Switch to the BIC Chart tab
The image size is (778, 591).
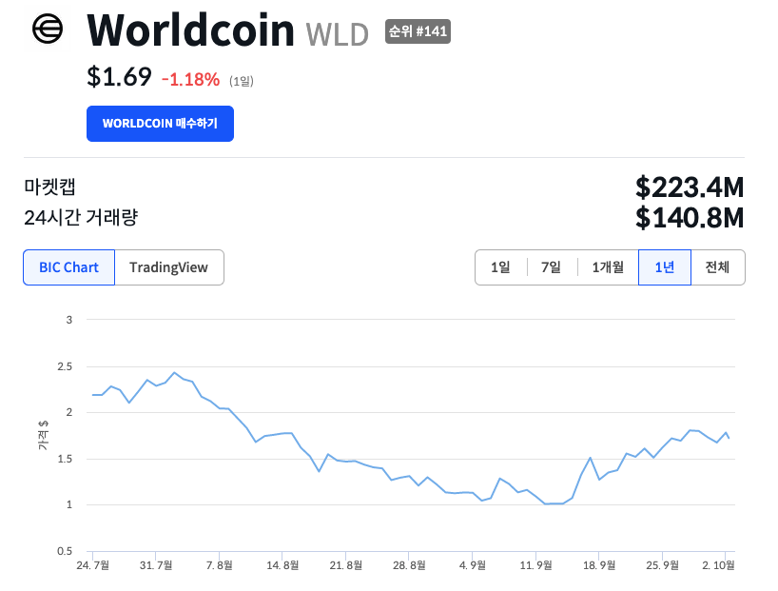point(68,267)
